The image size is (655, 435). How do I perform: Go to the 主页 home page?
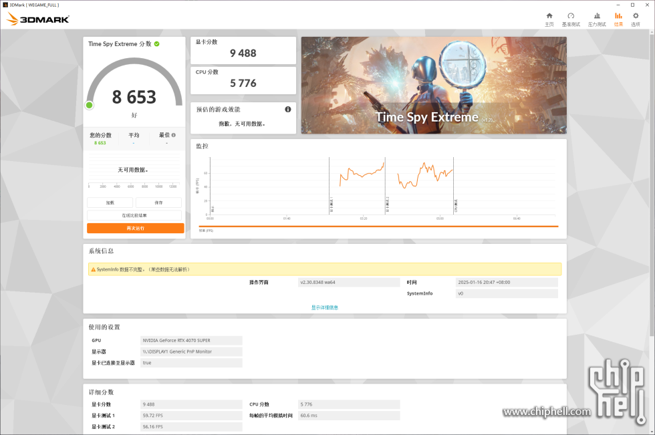pyautogui.click(x=549, y=19)
